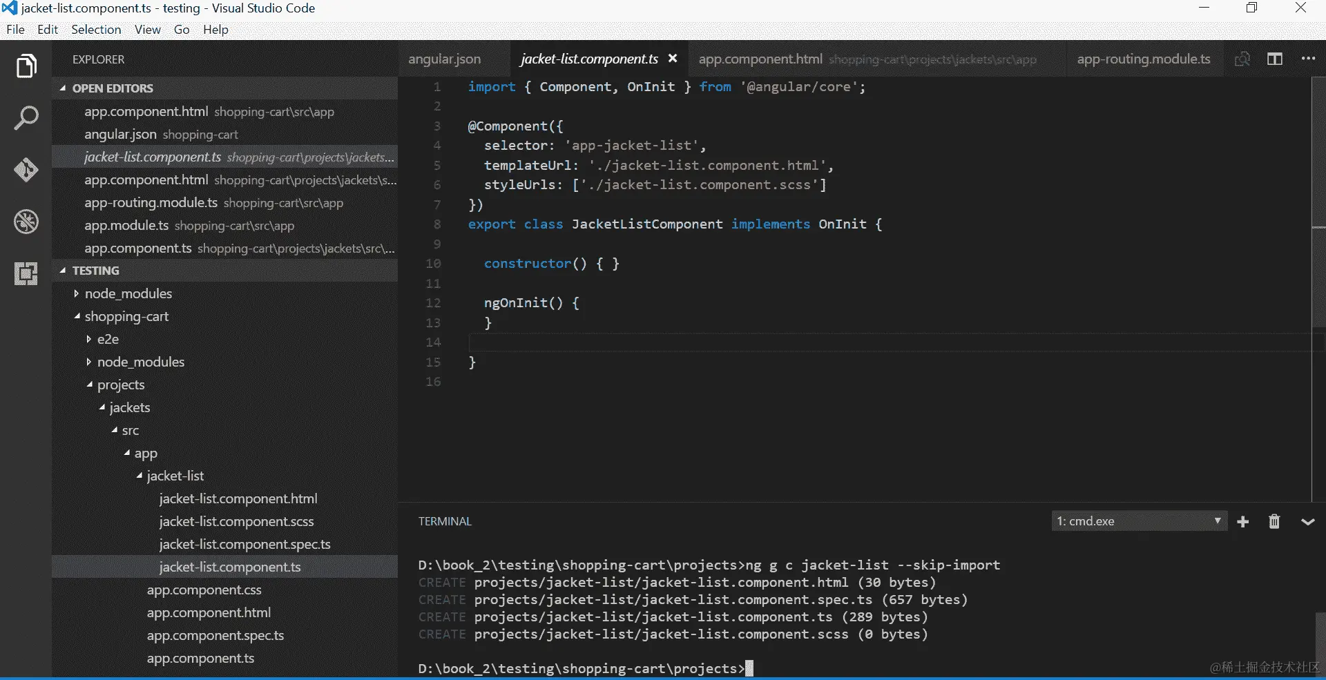1326x680 pixels.
Task: Open the Explorer view in activity bar
Action: pyautogui.click(x=26, y=66)
